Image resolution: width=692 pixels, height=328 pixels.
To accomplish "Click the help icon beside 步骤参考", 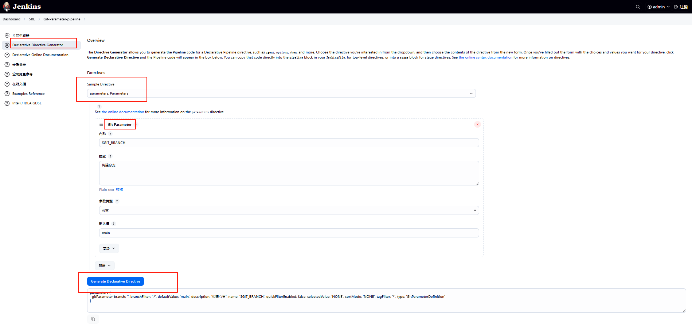I will point(7,65).
